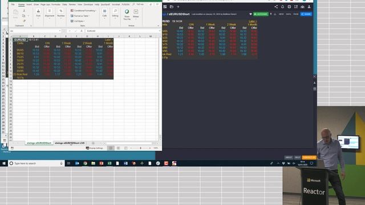The image size is (365, 205).
Task: Select the xlwings xlEURUSDShort sheet tab
Action: click(39, 143)
